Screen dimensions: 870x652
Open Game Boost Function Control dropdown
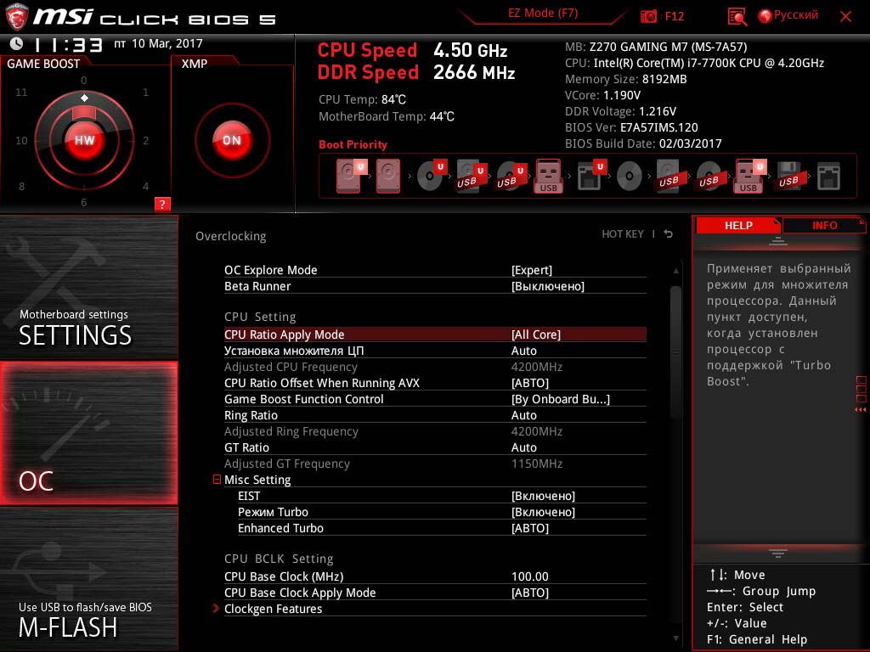(x=435, y=399)
